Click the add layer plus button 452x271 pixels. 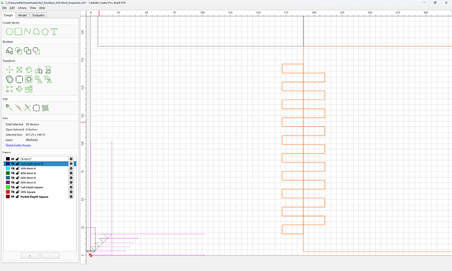pyautogui.click(x=30, y=256)
